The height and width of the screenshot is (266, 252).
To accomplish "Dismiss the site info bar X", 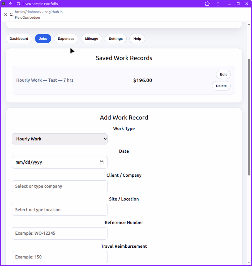I will click(x=6, y=15).
